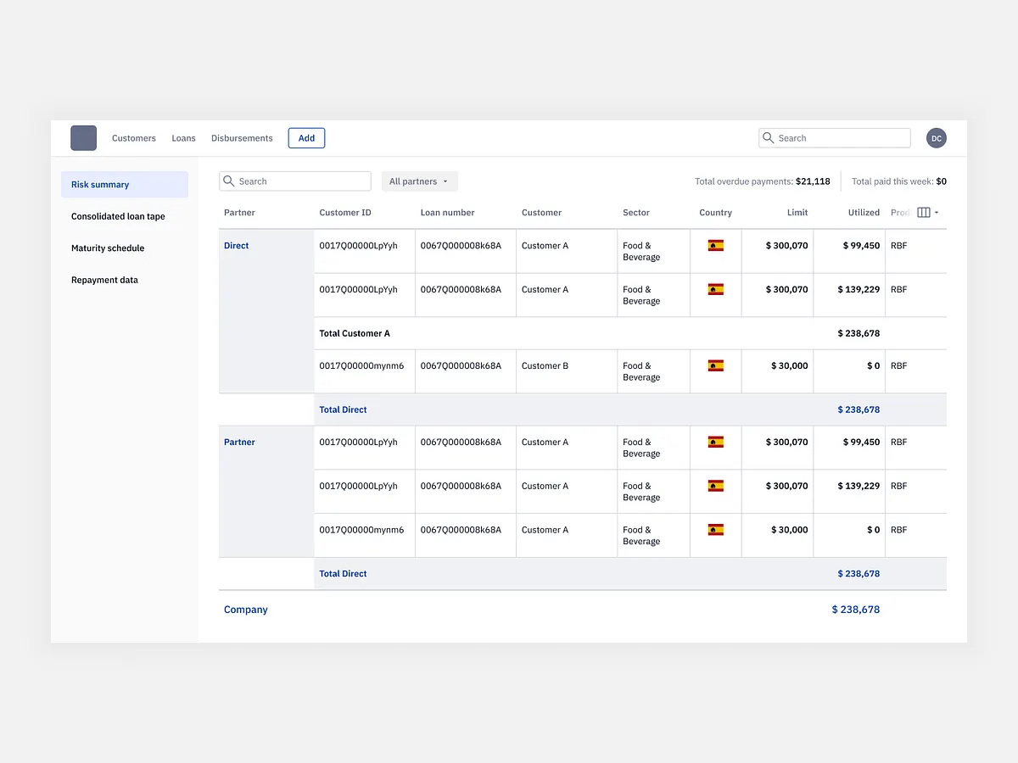The image size is (1018, 763).
Task: Click the Spain flag in the Partner section's first row
Action: click(x=715, y=442)
